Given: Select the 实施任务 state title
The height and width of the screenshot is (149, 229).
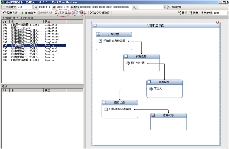Looking at the screenshot, I should 141,56.
